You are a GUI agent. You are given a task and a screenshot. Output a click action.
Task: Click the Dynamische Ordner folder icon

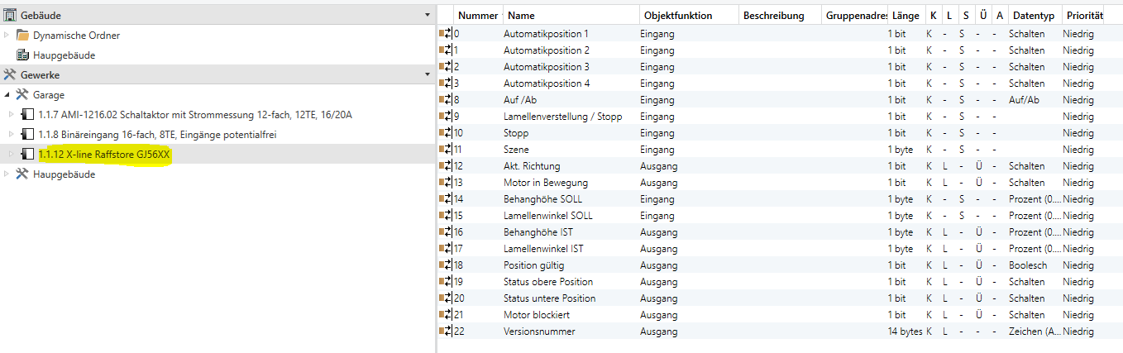pos(23,36)
